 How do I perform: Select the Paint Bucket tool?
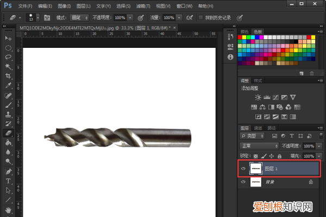click(x=8, y=142)
